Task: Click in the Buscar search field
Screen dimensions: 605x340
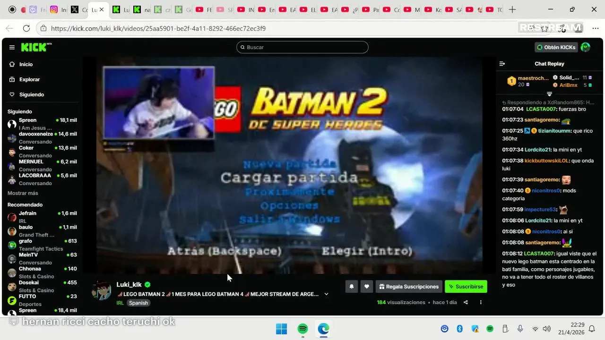Action: coord(302,47)
